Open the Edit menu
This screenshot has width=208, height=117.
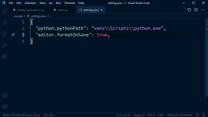pyautogui.click(x=19, y=3)
